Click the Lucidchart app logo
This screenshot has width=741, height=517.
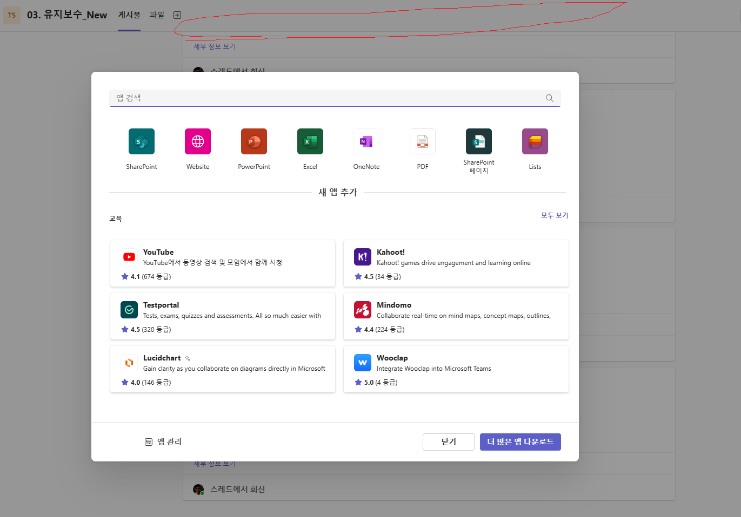129,363
